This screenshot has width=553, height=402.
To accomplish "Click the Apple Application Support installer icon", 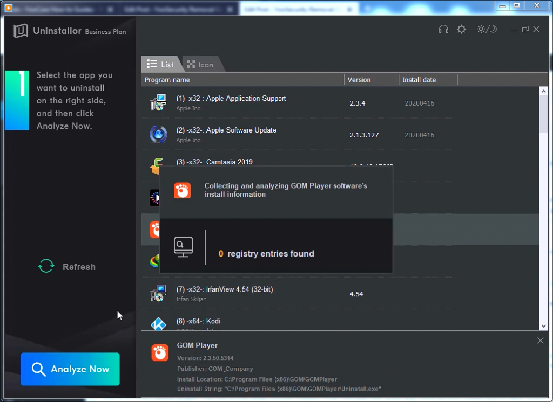I will pos(158,102).
